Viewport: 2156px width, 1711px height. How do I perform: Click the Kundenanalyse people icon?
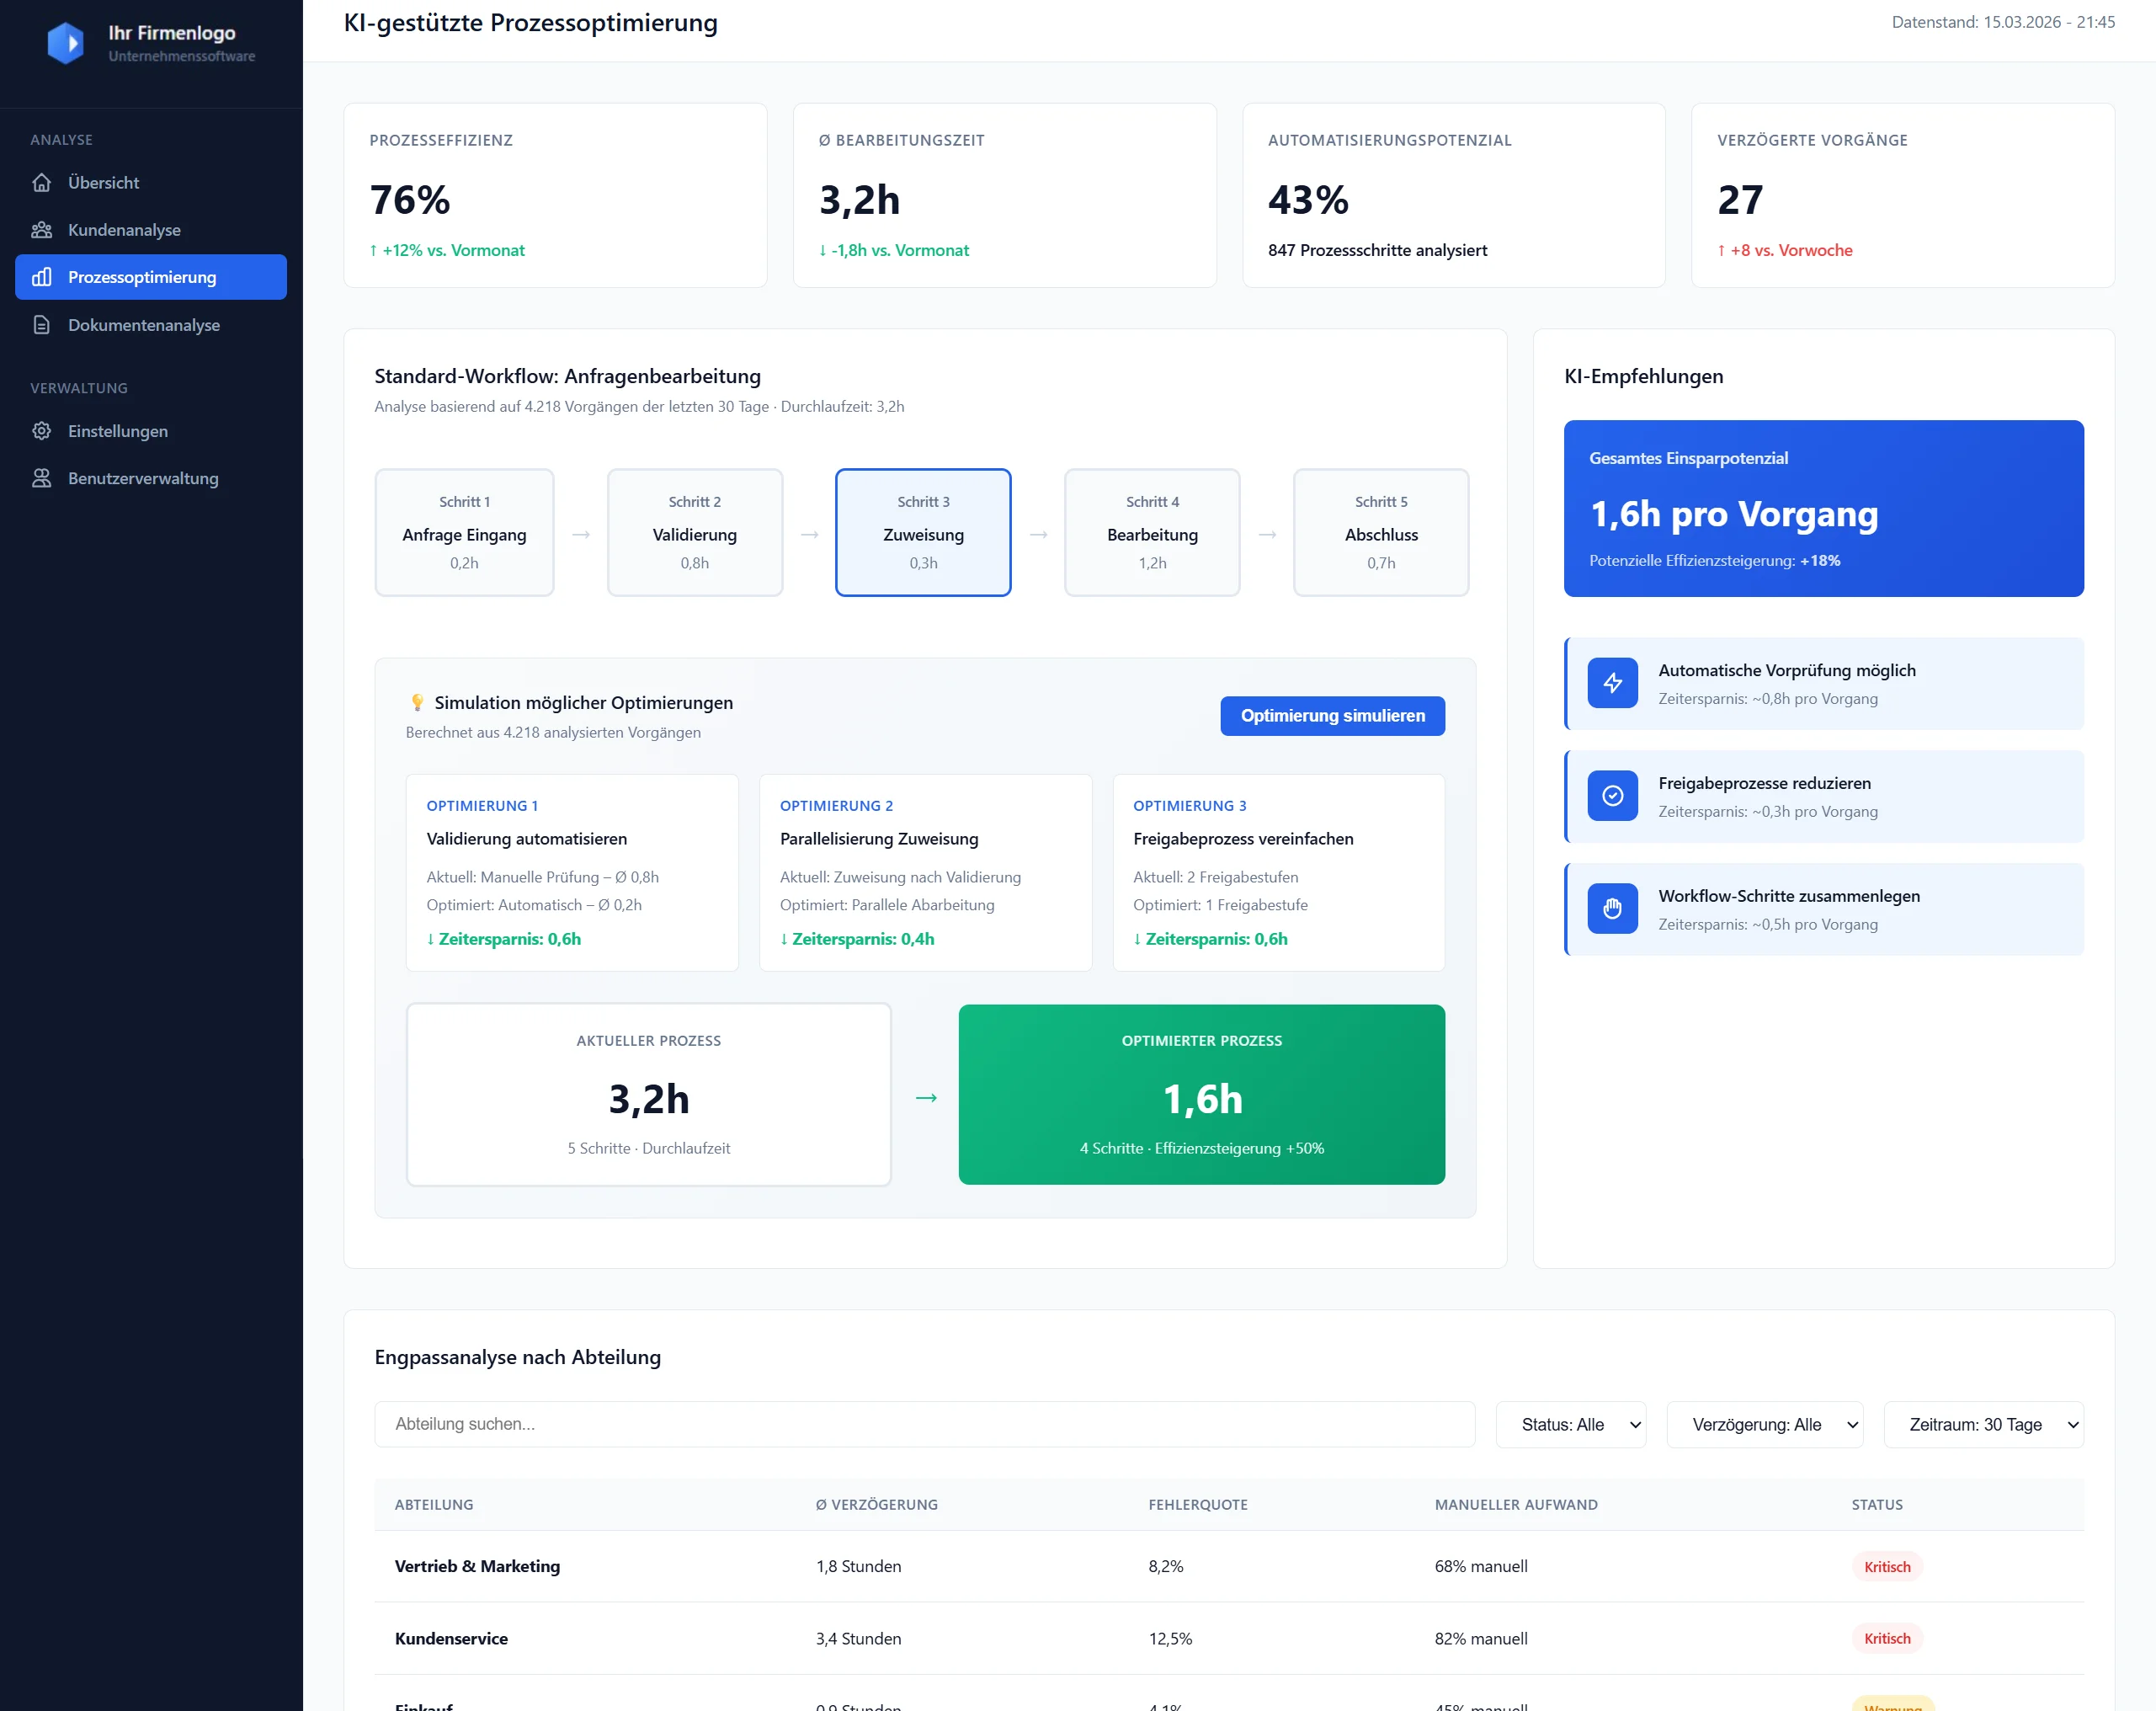pyautogui.click(x=41, y=229)
